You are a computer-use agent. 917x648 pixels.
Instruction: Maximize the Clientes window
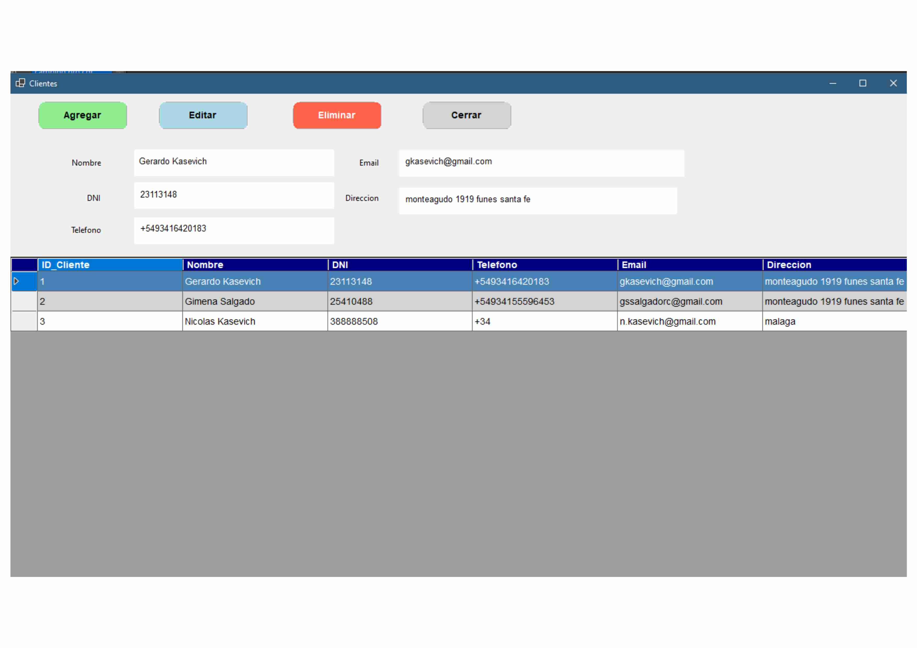[x=862, y=83]
